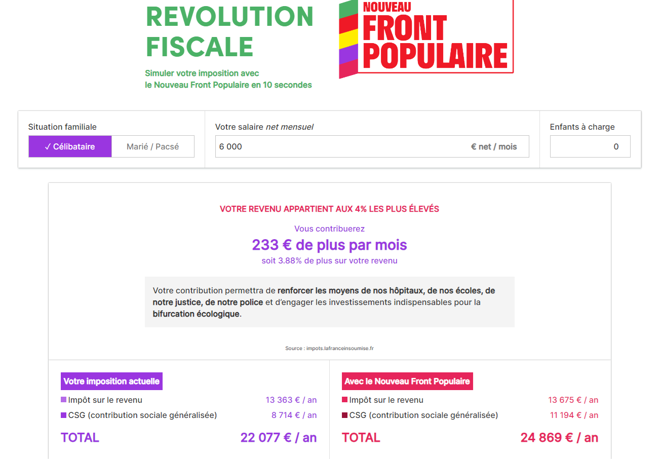
Task: Click the NFP total 24 869 € / an
Action: click(559, 438)
